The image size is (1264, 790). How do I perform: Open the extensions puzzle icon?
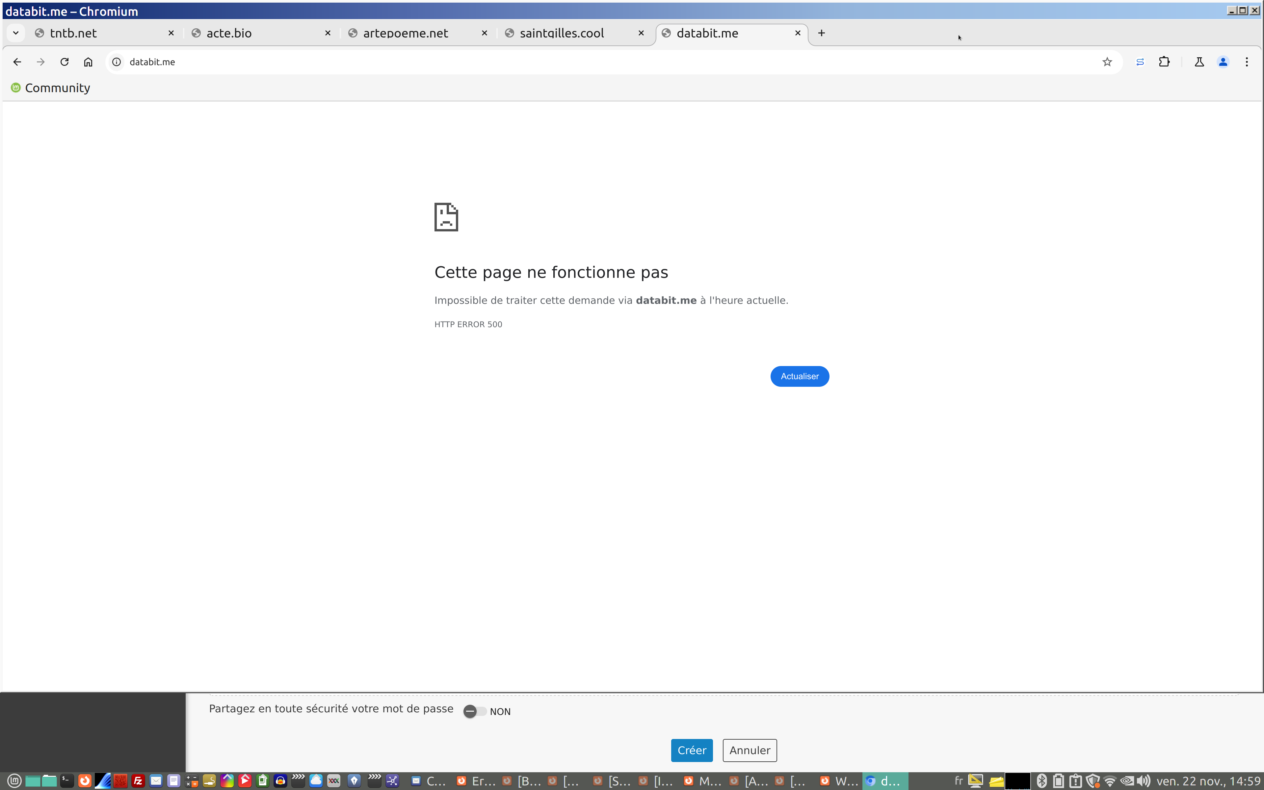point(1164,62)
